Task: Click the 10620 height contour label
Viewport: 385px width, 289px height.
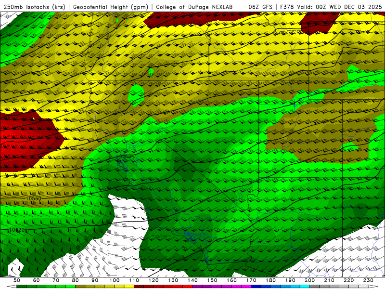Action: [17, 230]
